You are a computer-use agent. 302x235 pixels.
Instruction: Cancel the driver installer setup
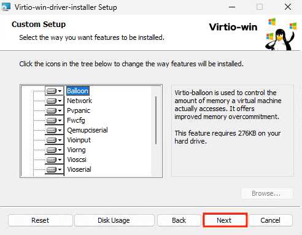271,220
